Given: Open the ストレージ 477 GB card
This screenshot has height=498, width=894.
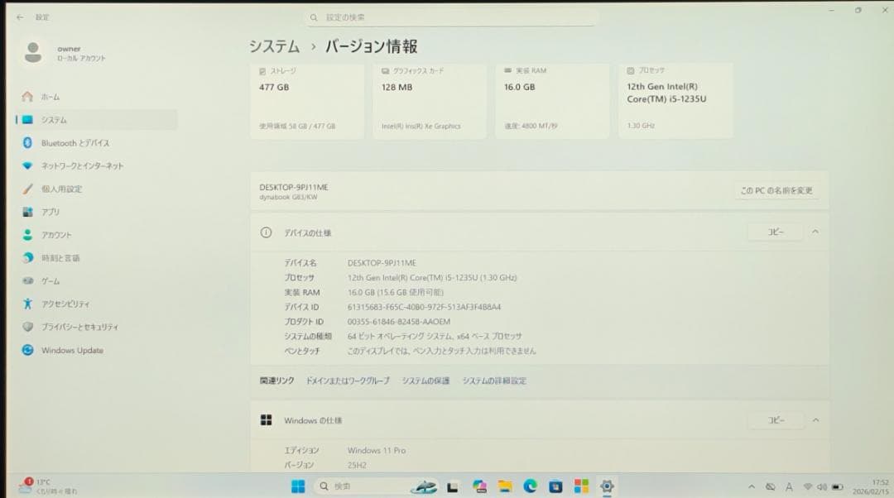Looking at the screenshot, I should (307, 100).
